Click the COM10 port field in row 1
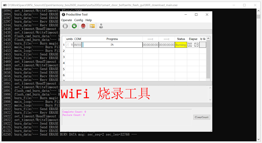The image size is (262, 143). pos(78,45)
